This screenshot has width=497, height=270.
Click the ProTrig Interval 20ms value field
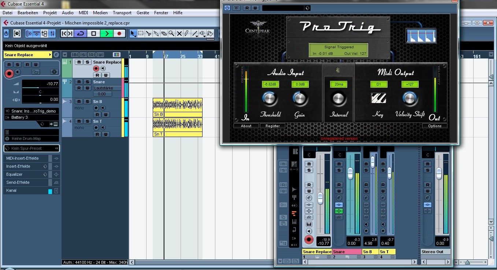click(338, 84)
